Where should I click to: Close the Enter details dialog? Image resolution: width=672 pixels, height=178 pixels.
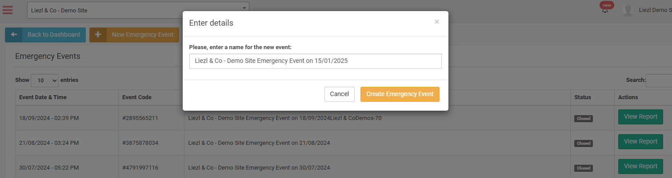tap(436, 22)
